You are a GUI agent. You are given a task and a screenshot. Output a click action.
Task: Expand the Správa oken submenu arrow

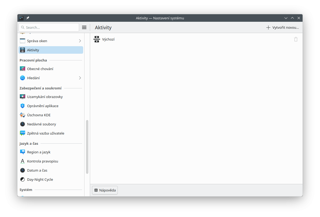tap(80, 41)
